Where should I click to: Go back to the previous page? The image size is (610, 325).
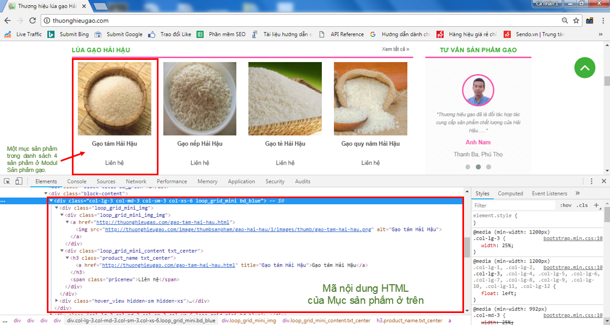pyautogui.click(x=8, y=21)
